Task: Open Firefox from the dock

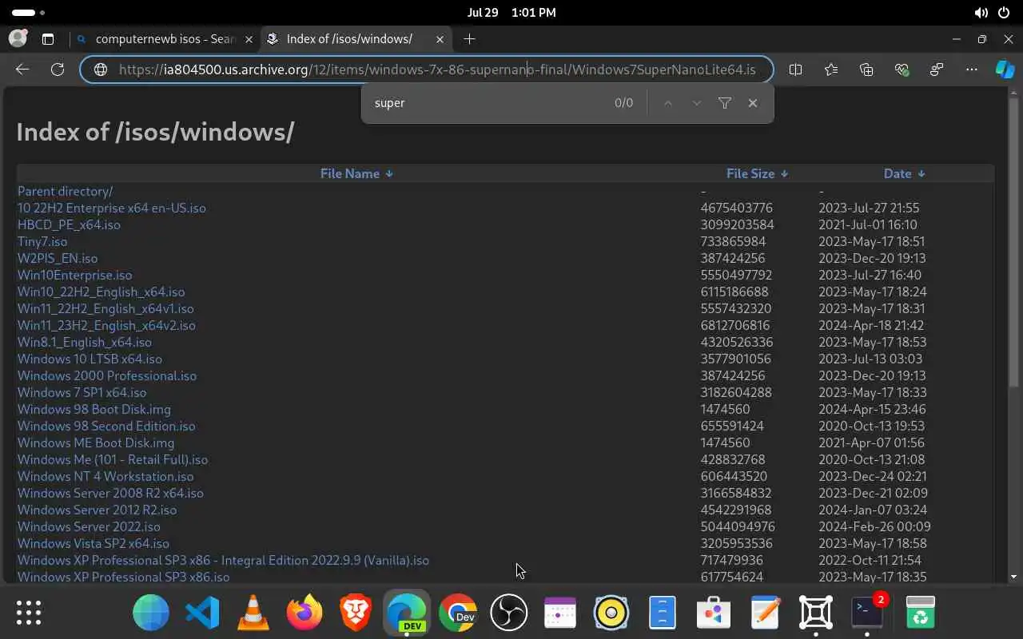Action: point(305,613)
